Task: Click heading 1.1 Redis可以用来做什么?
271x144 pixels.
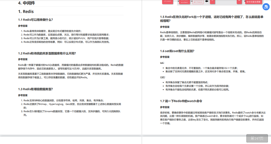Action: pyautogui.click(x=35, y=20)
